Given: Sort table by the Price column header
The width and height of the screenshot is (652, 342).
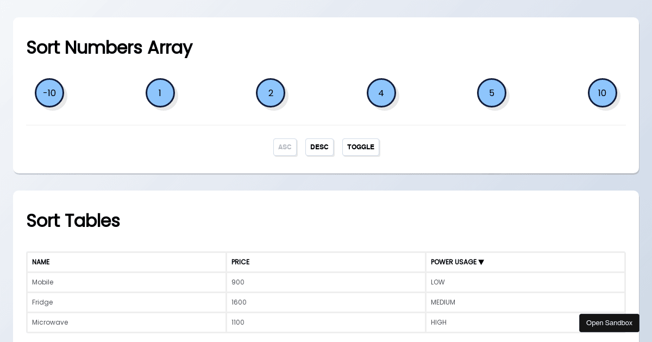Looking at the screenshot, I should tap(240, 262).
